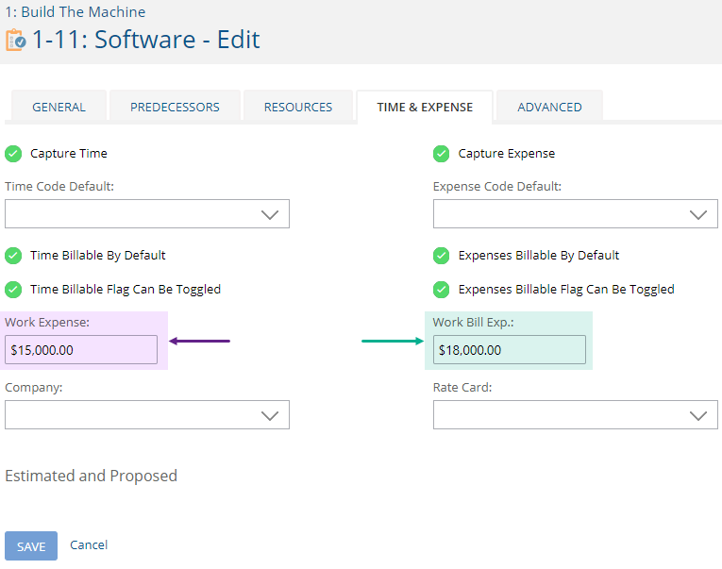The width and height of the screenshot is (722, 569).
Task: Click the Work Bill Exp. input field
Action: [x=510, y=350]
